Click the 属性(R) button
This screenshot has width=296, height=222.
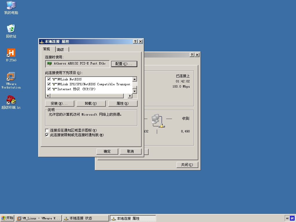coord(123,103)
